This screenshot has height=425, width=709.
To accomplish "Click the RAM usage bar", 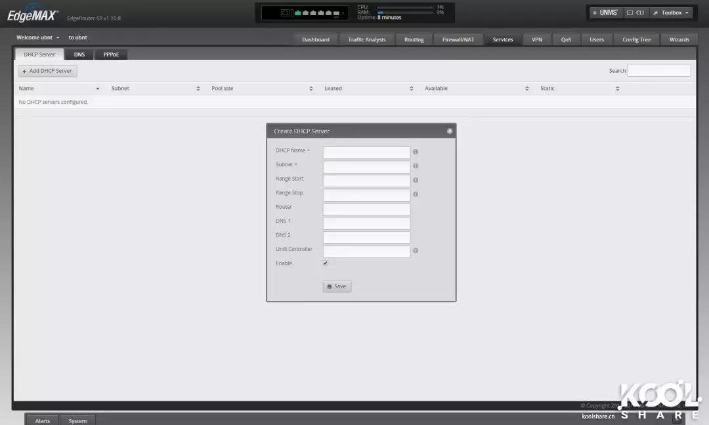I will [405, 12].
